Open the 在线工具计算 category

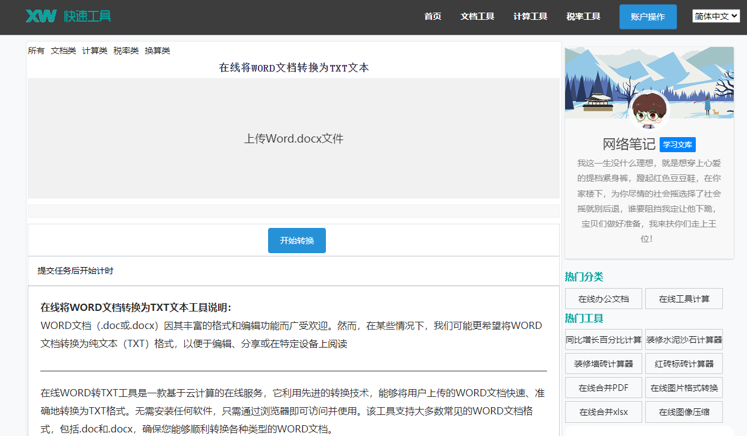click(684, 299)
